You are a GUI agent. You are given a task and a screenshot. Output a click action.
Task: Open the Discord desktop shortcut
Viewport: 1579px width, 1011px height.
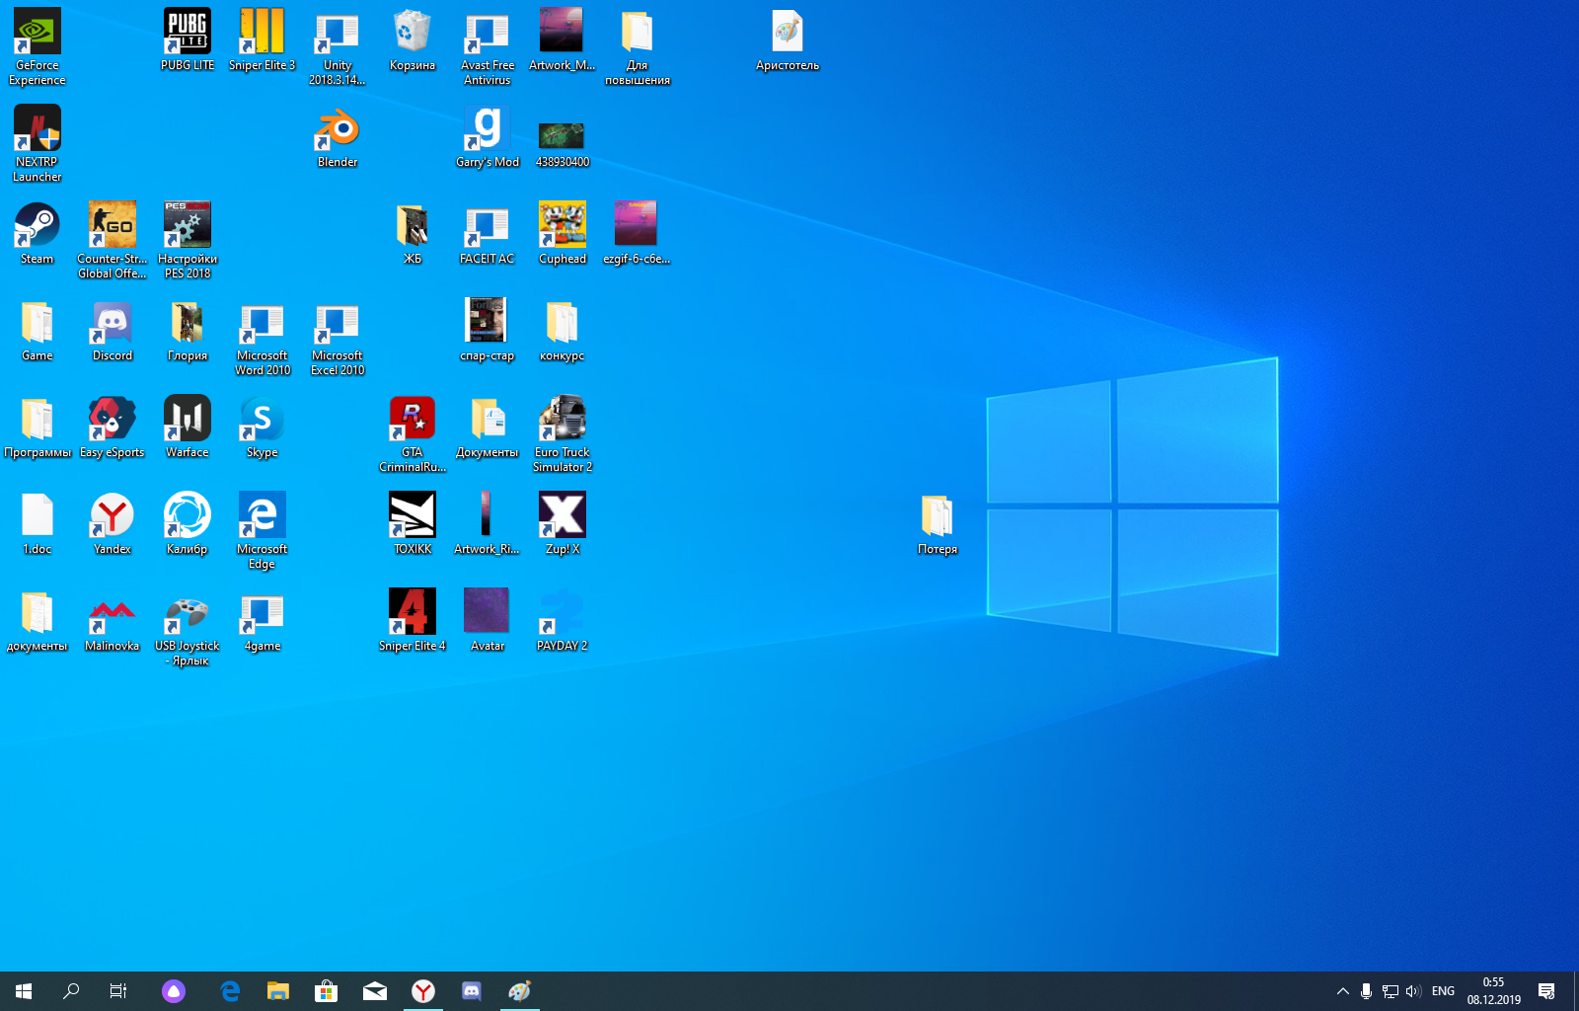tap(113, 330)
